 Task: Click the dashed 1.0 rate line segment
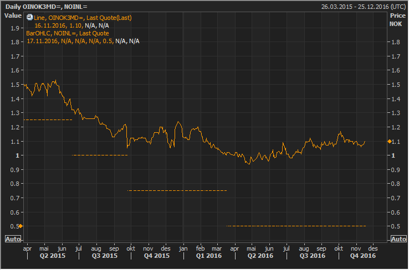tap(100, 155)
